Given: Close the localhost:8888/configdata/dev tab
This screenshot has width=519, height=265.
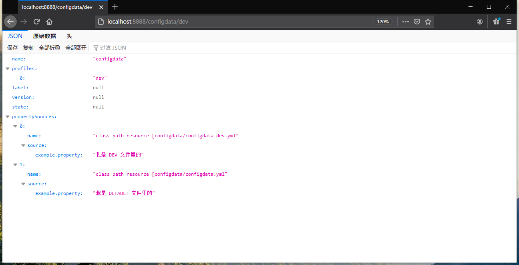Looking at the screenshot, I should (x=101, y=7).
